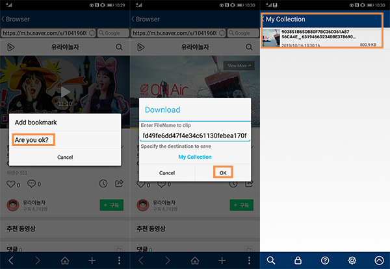Play the 11:20 video on Add bookmark screen
The width and height of the screenshot is (390, 269).
(65, 92)
